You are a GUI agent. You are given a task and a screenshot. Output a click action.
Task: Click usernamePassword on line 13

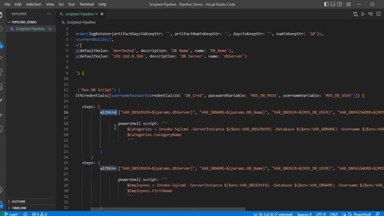[x=130, y=95]
